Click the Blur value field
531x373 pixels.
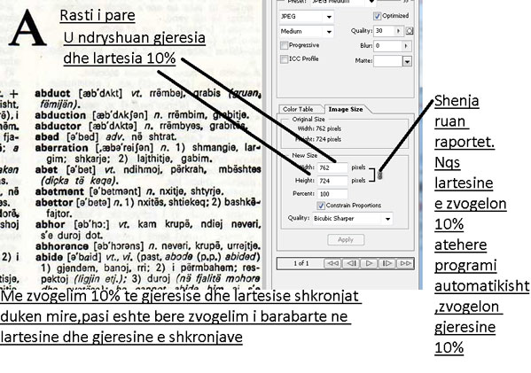(x=387, y=46)
